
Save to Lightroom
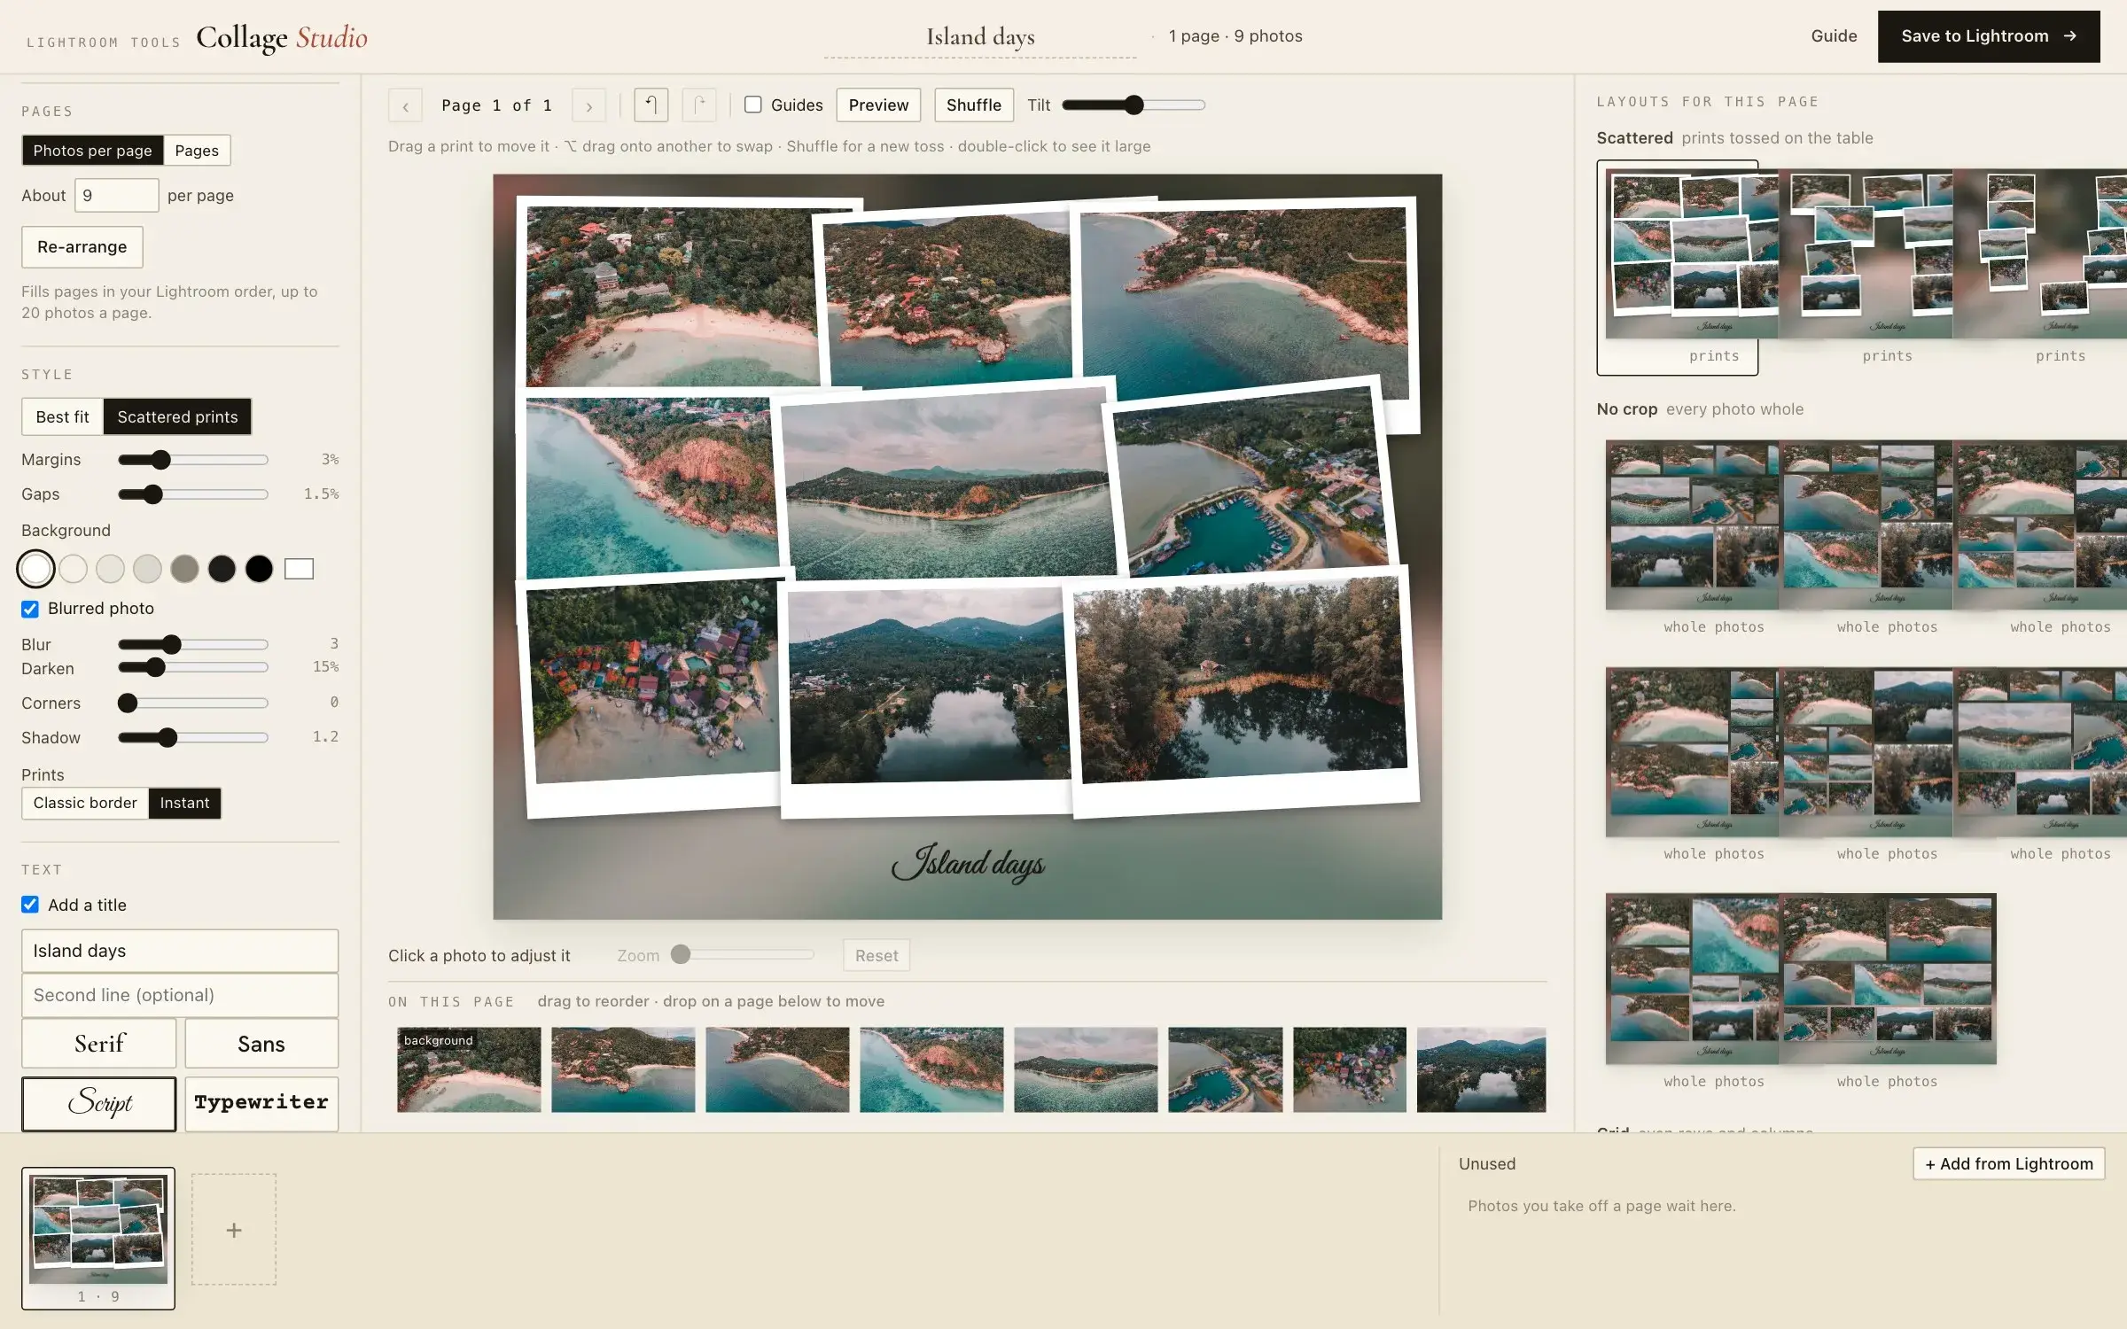(1989, 36)
